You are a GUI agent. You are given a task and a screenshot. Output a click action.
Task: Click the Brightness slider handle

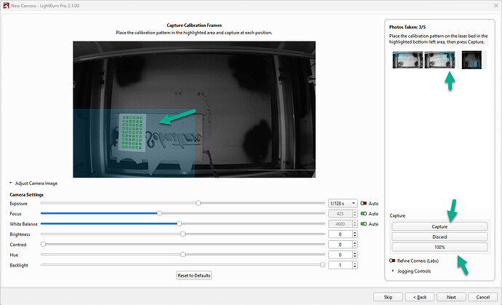pos(183,234)
